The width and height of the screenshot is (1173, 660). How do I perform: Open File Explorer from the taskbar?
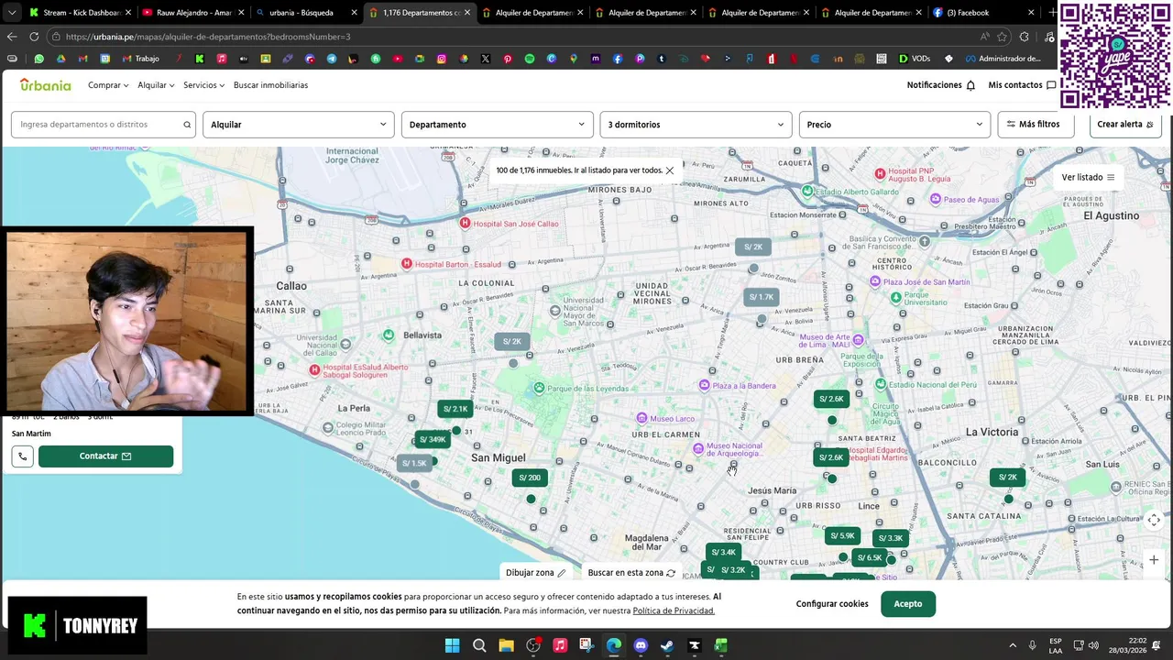coord(506,645)
